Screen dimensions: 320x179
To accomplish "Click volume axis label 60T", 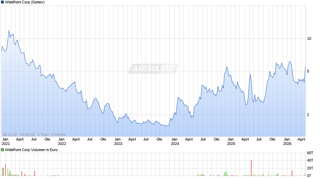I will click(310, 153).
